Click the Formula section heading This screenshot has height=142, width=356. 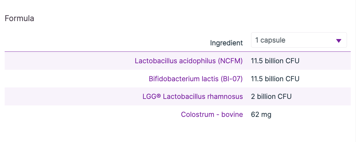[20, 18]
